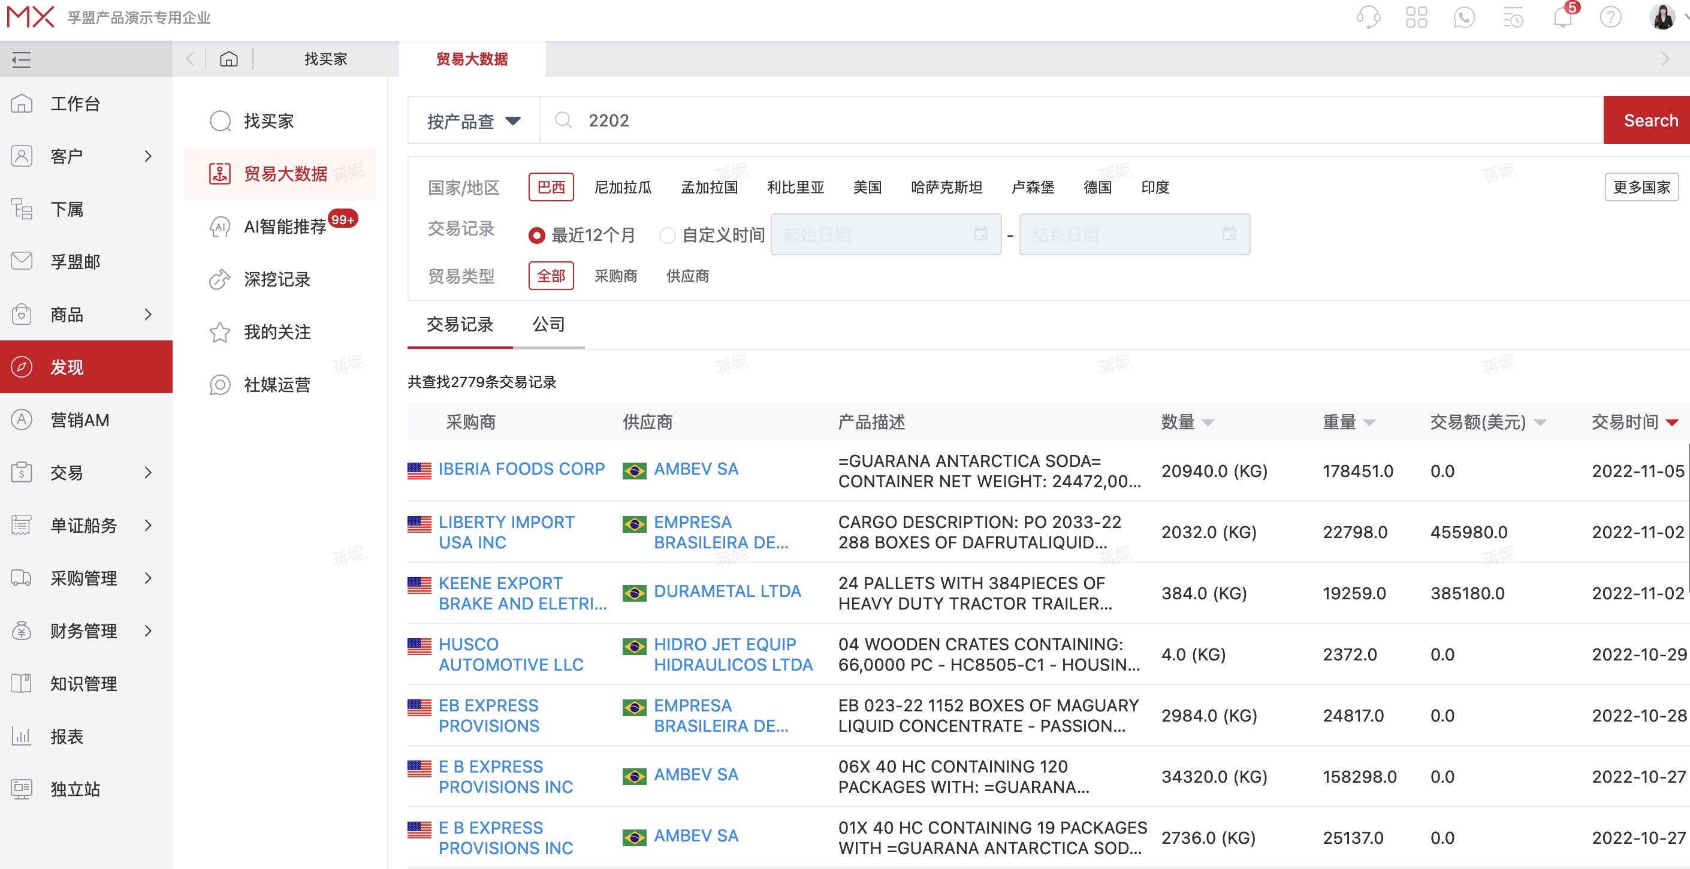Viewport: 1690px width, 869px height.
Task: Open IBERIA FOODS CORP buyer link
Action: click(521, 469)
